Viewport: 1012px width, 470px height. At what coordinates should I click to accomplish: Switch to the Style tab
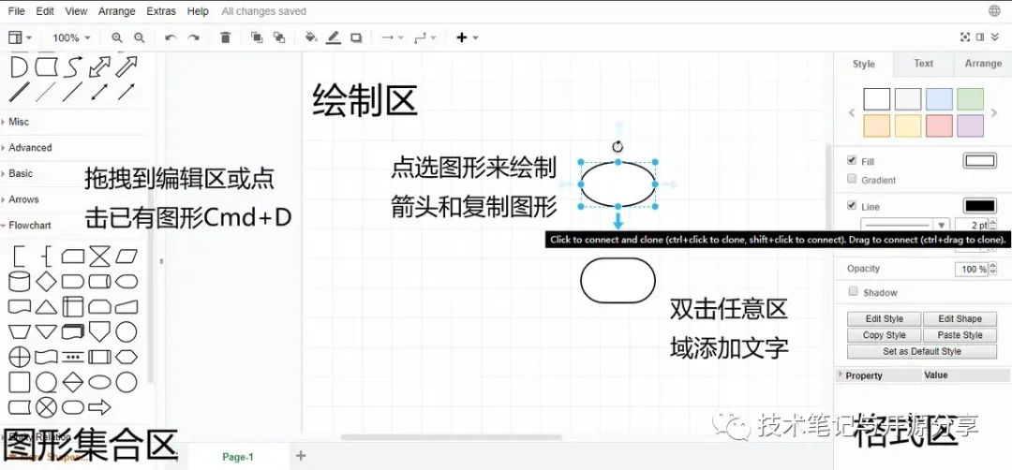tap(864, 64)
